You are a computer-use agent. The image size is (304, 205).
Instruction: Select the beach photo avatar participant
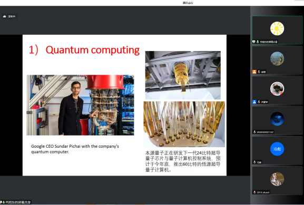tap(277, 58)
